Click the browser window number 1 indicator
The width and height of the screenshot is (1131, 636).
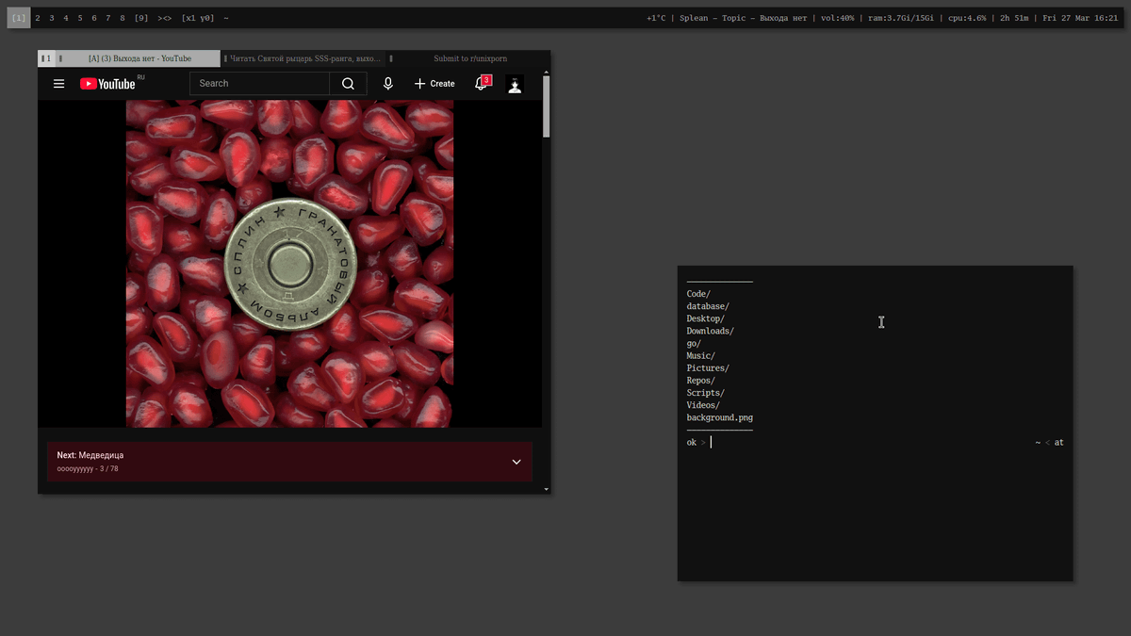46,58
